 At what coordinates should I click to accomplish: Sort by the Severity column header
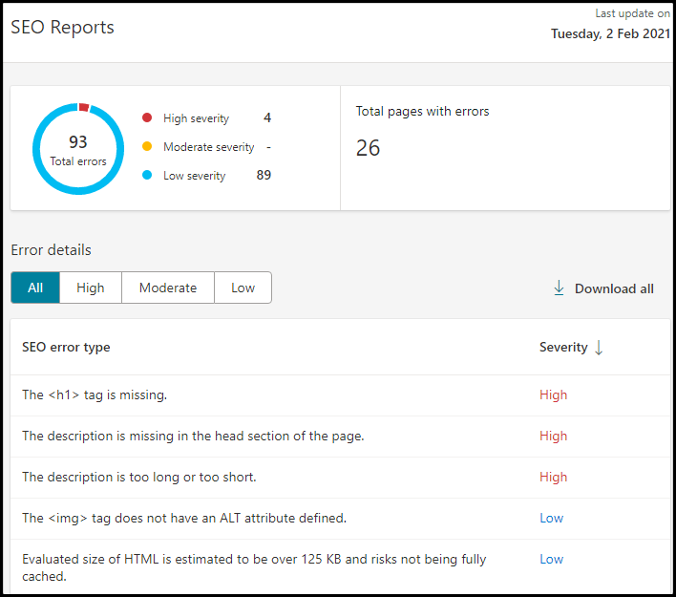pos(563,348)
